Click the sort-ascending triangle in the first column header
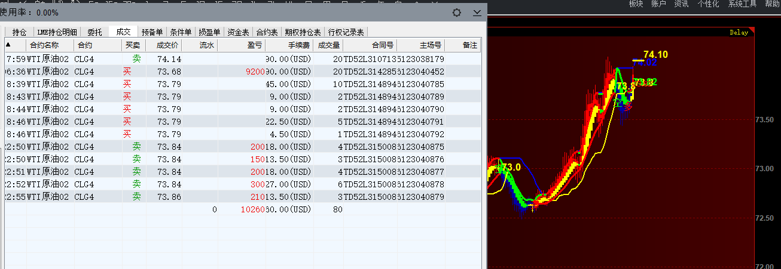Screen dimensions: 781x269 8,44
